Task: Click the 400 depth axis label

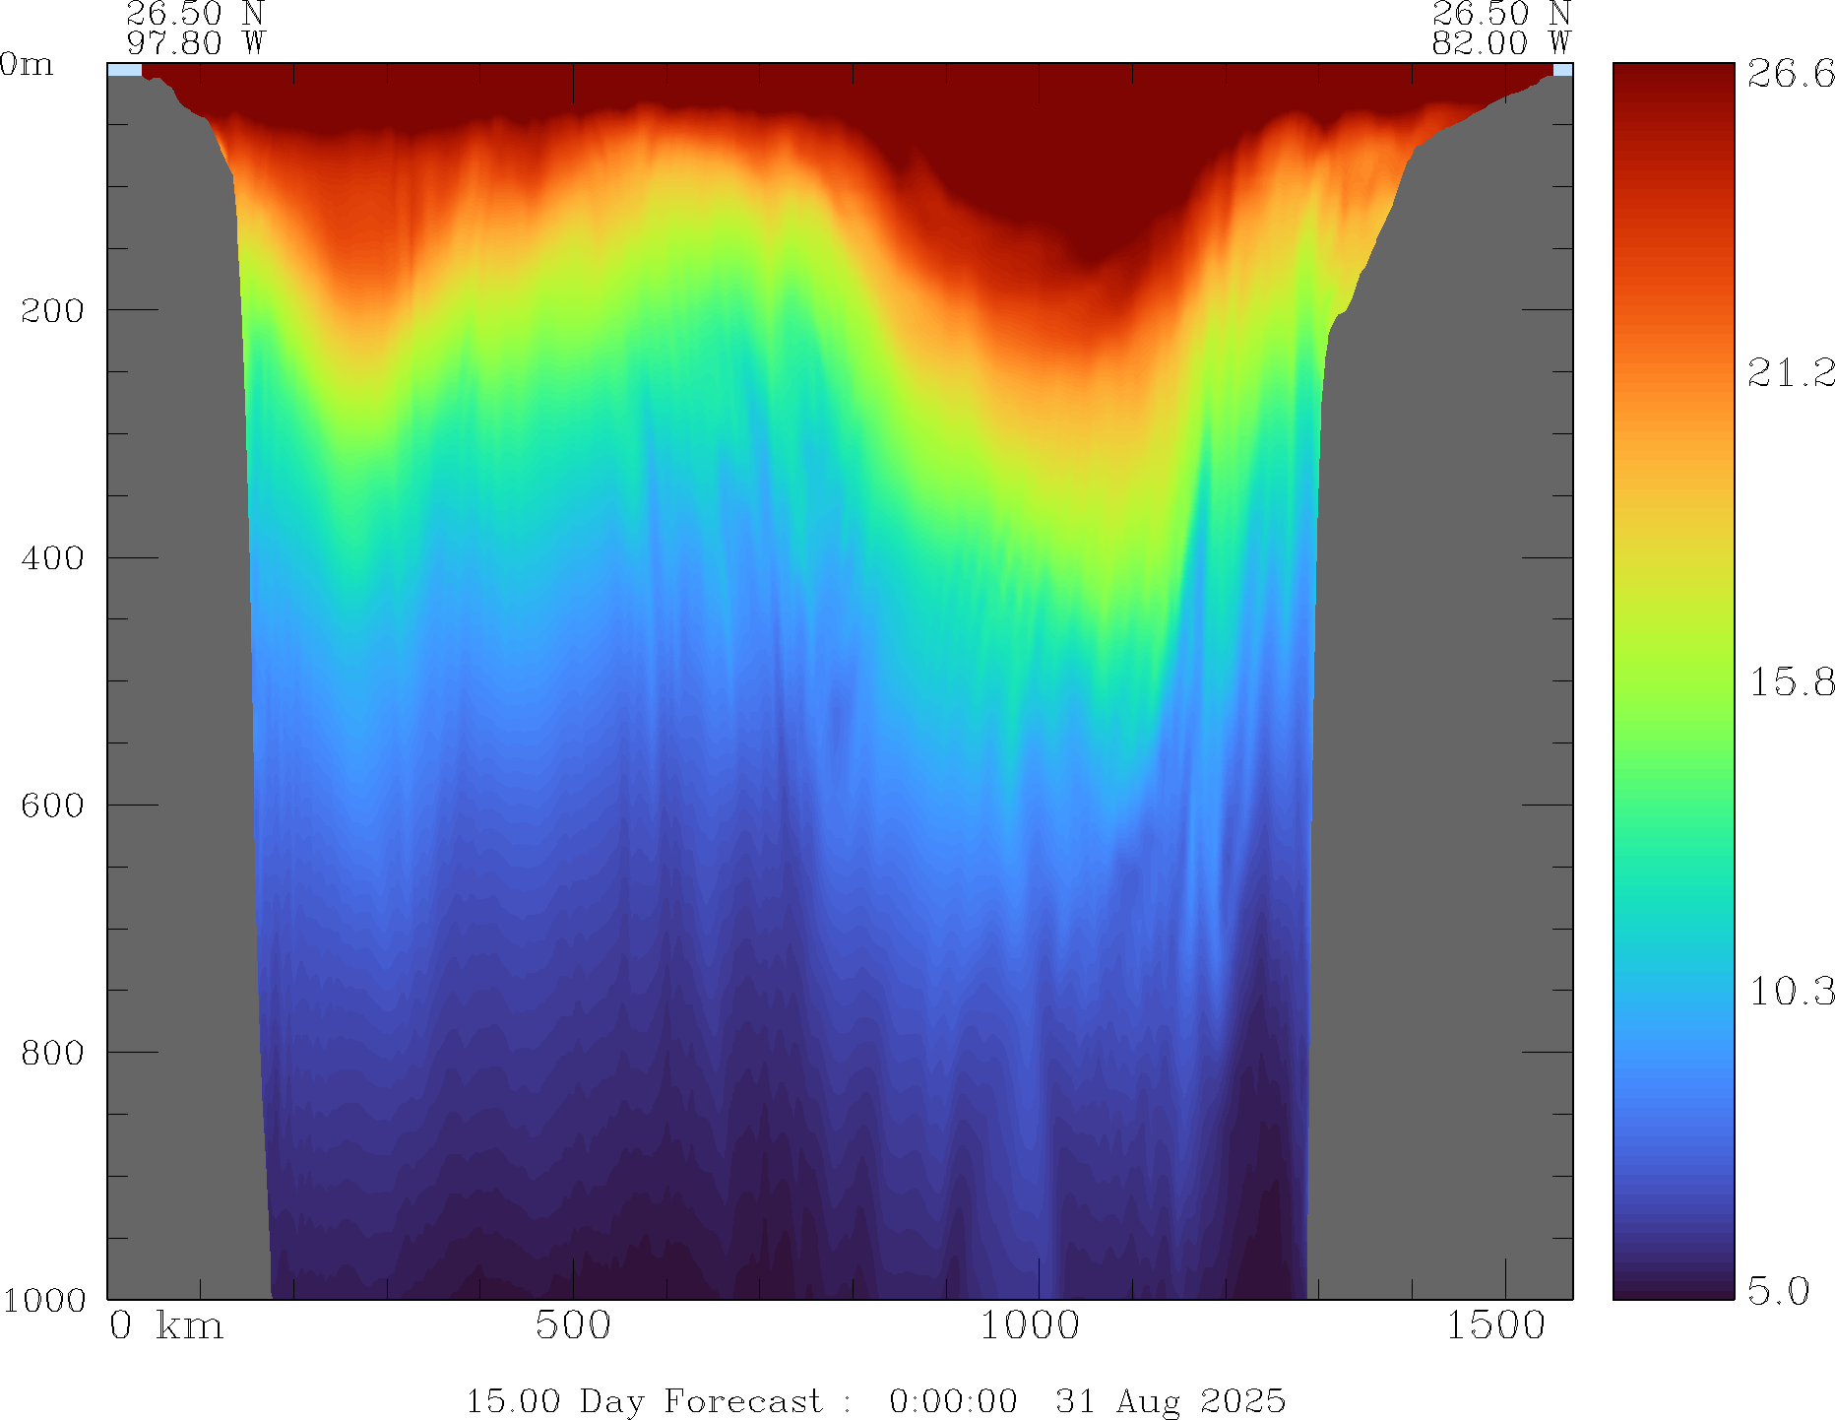Action: 51,558
